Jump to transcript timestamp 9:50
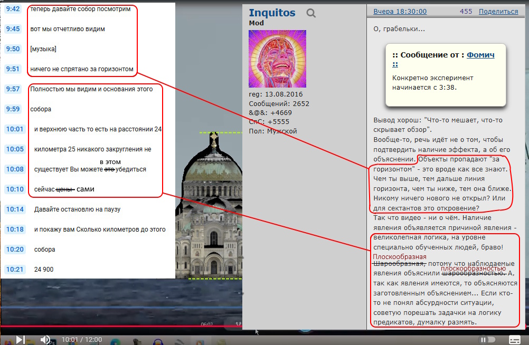 pos(13,49)
